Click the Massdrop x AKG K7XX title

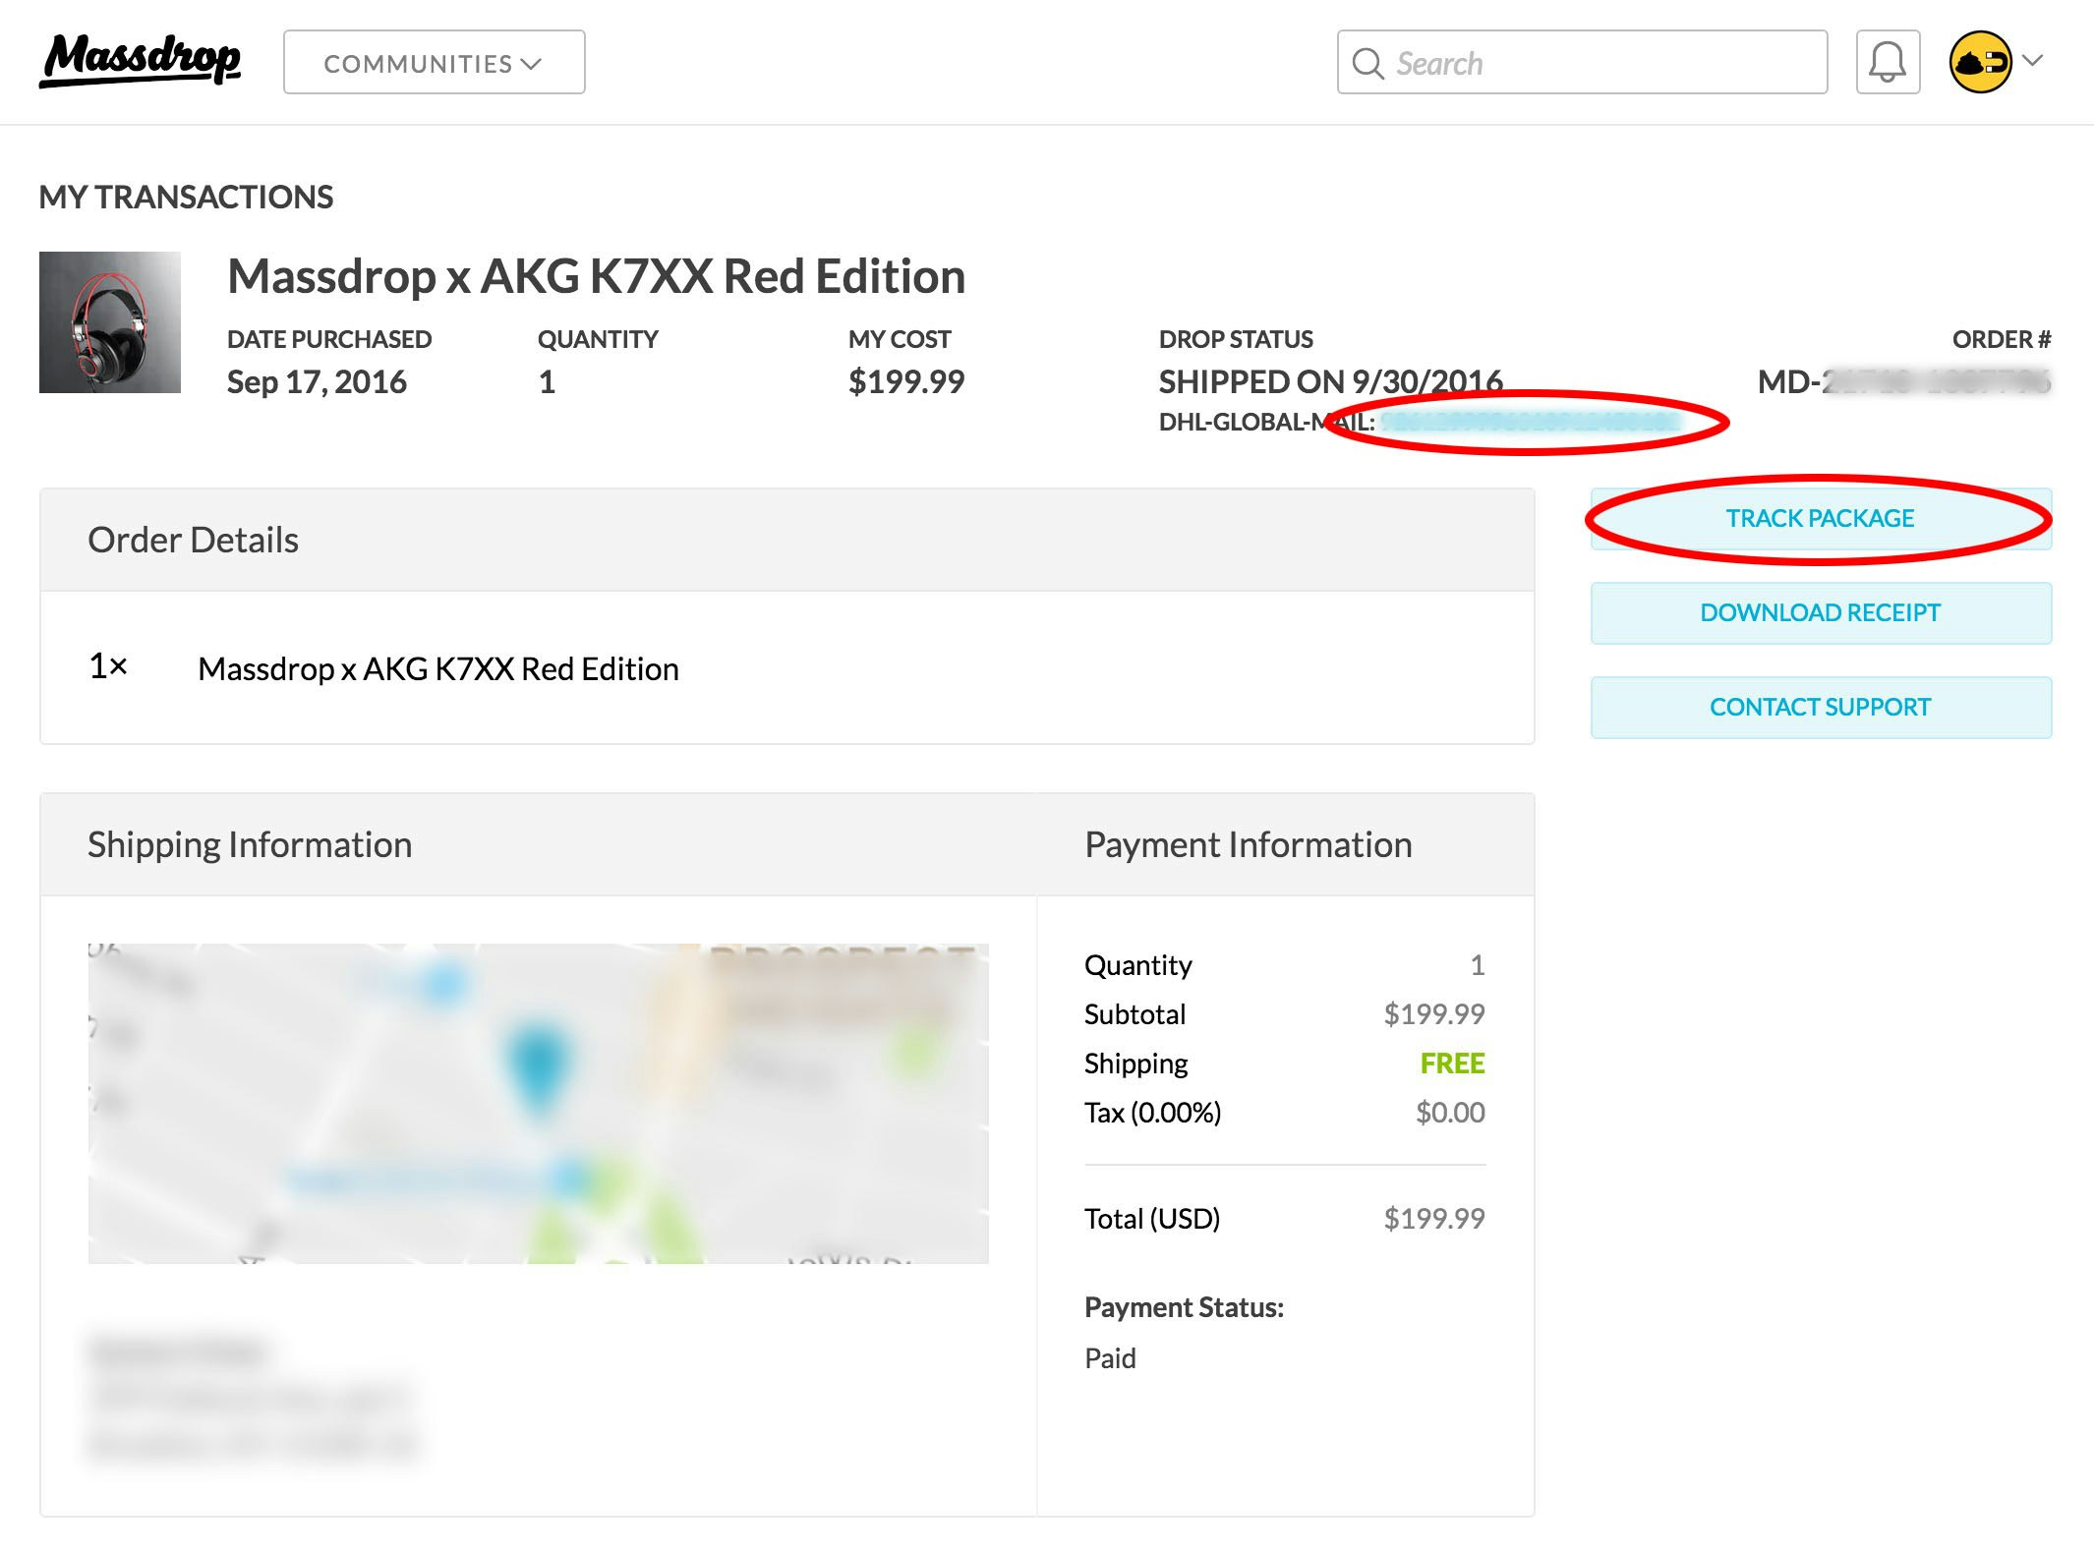click(596, 276)
